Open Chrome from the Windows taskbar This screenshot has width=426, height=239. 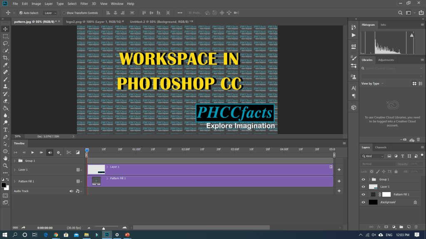coord(56,234)
